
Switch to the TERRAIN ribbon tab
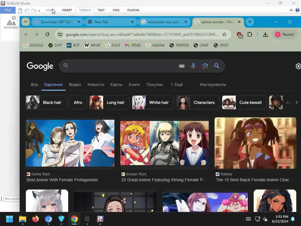click(85, 10)
